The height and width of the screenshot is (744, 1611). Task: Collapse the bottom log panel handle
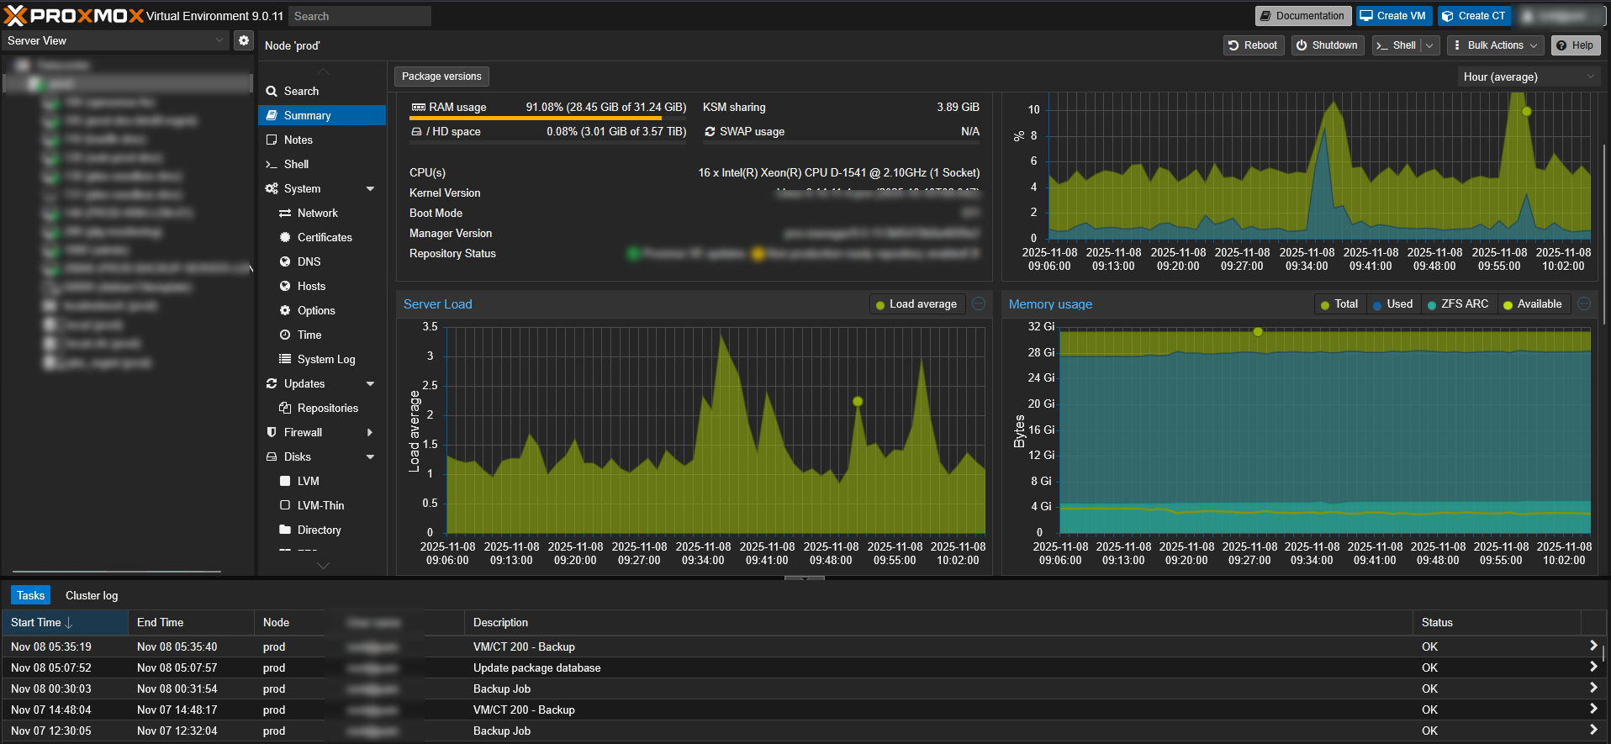[x=805, y=578]
